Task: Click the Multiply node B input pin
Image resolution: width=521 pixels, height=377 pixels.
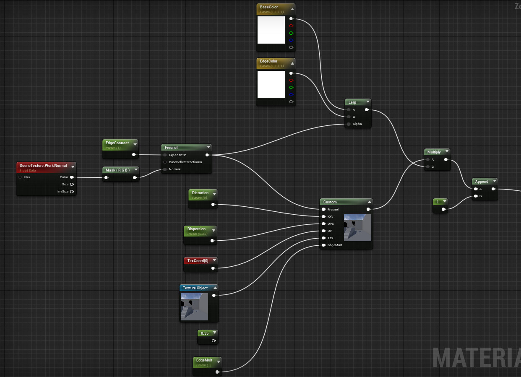Action: point(428,167)
